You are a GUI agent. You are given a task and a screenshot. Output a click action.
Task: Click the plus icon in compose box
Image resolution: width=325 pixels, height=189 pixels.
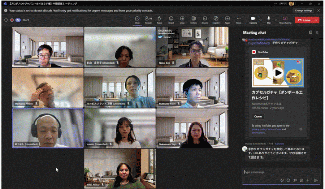[x=308, y=180]
